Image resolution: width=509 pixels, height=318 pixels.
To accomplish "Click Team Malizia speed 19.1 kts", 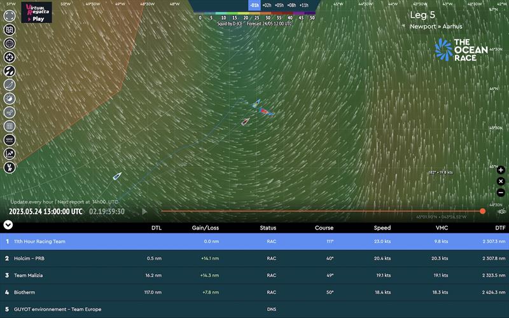I will 384,275.
